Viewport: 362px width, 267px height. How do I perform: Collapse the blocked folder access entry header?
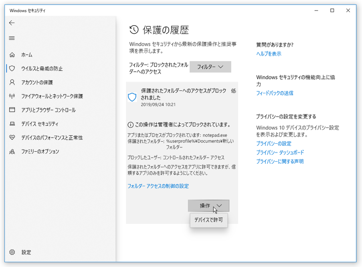[182, 97]
